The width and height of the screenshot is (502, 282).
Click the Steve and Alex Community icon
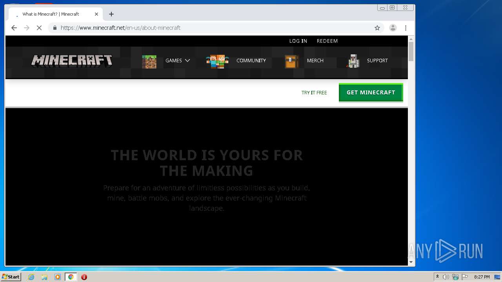tap(217, 61)
